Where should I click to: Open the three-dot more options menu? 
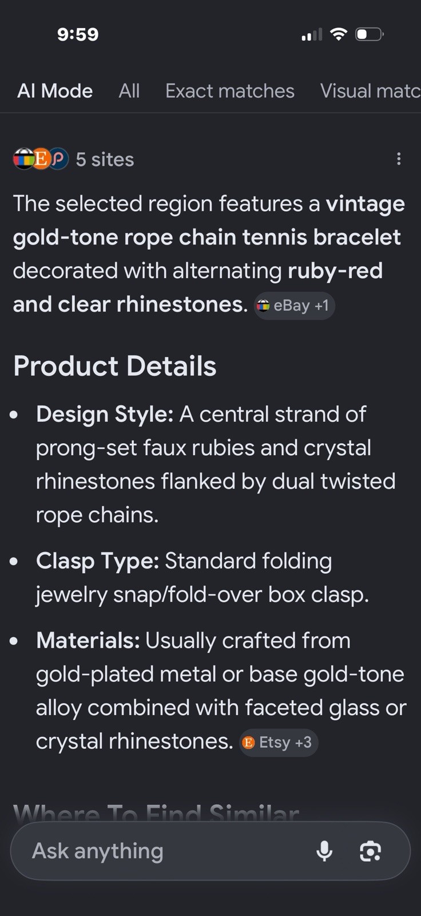click(399, 159)
